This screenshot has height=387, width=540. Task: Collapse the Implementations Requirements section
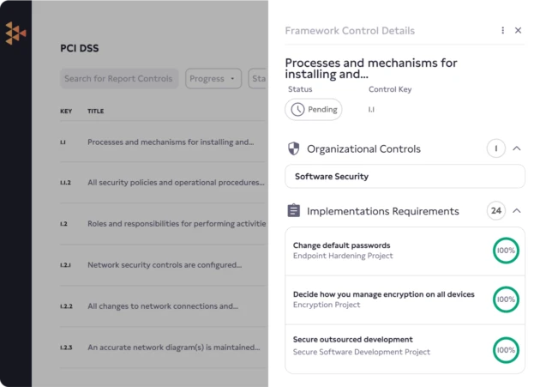517,211
